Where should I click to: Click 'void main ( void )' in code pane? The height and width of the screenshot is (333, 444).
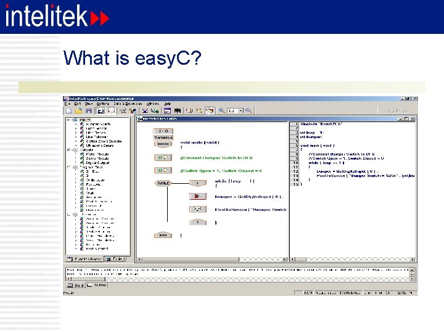click(317, 146)
